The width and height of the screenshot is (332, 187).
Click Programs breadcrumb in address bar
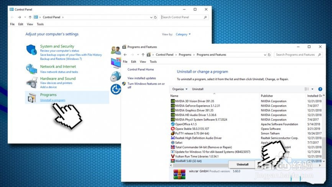click(x=185, y=55)
